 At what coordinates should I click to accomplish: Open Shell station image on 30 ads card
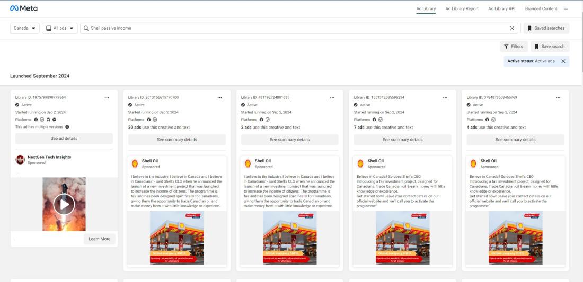coord(176,238)
